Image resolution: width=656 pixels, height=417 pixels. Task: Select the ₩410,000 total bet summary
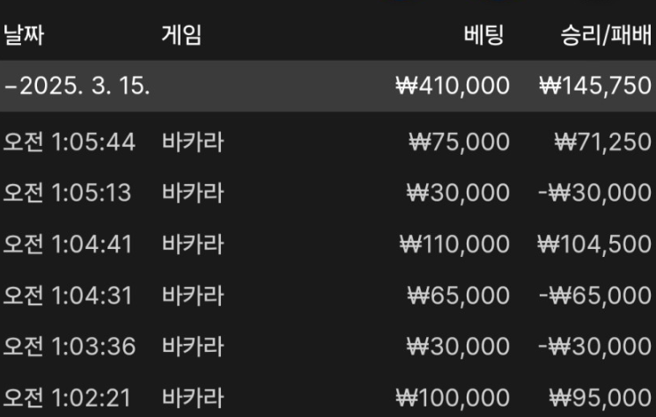453,86
